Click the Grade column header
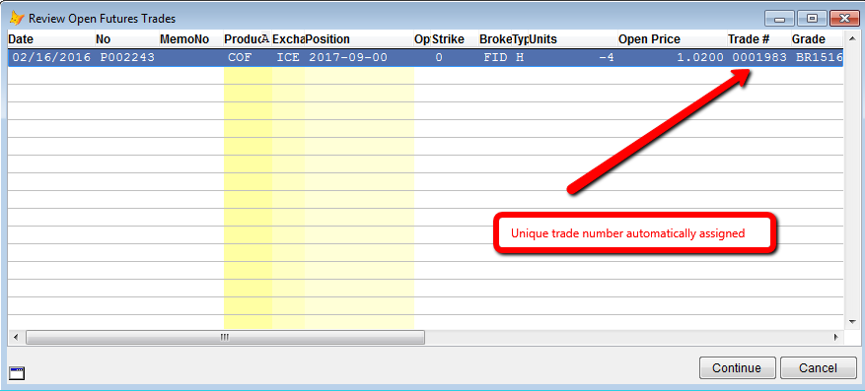865x391 pixels. pos(817,39)
